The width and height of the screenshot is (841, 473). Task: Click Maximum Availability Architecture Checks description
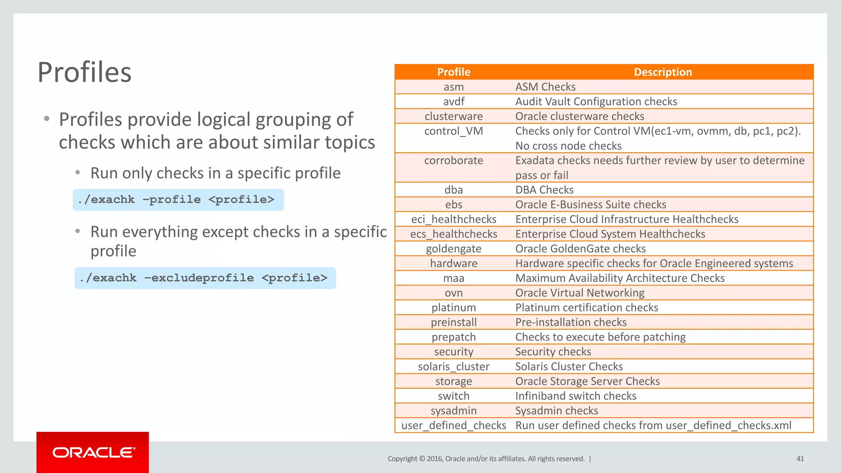pyautogui.click(x=620, y=278)
